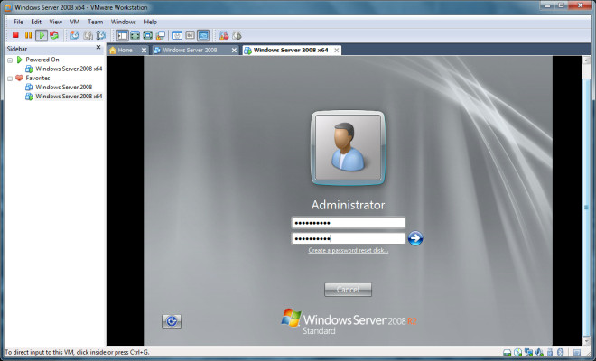The height and width of the screenshot is (361, 596).
Task: Switch to the Windows Server 2008 tab
Action: click(x=190, y=50)
